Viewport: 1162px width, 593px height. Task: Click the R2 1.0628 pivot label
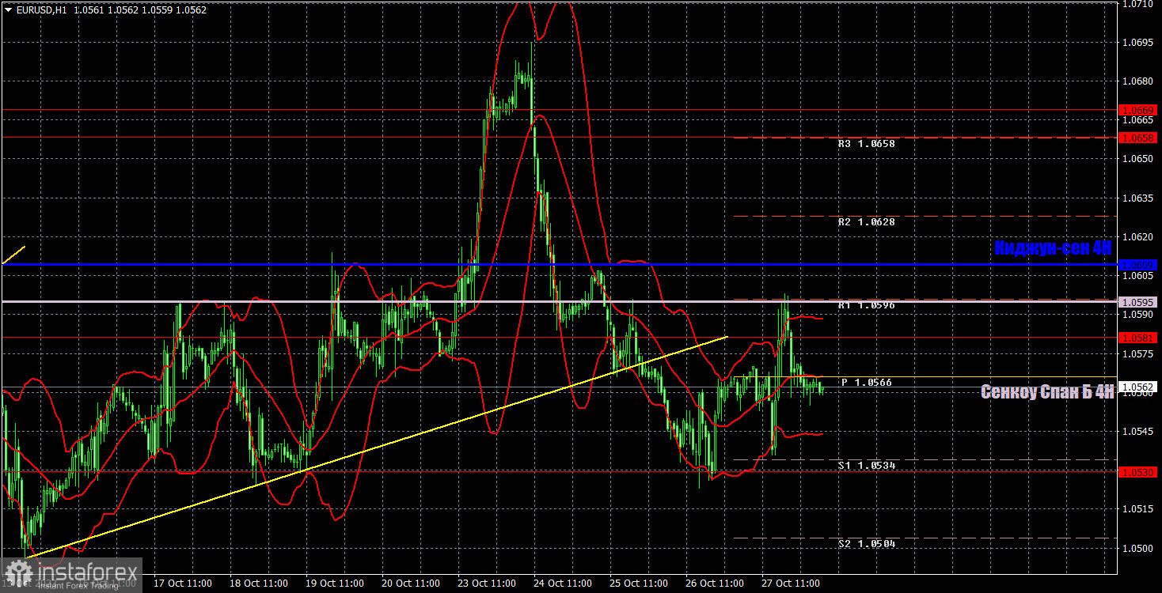867,222
